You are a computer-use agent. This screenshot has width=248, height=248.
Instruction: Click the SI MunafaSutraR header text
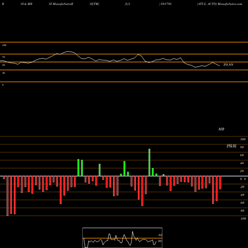[x=61, y=4]
